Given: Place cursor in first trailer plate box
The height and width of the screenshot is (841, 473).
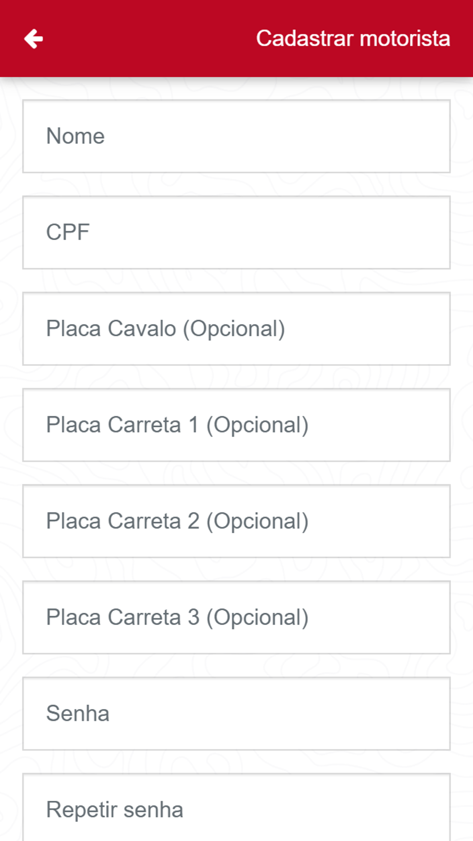Looking at the screenshot, I should pyautogui.click(x=236, y=425).
